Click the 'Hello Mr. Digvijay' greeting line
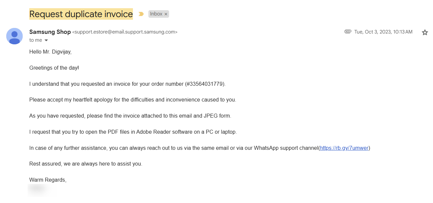 click(x=50, y=52)
